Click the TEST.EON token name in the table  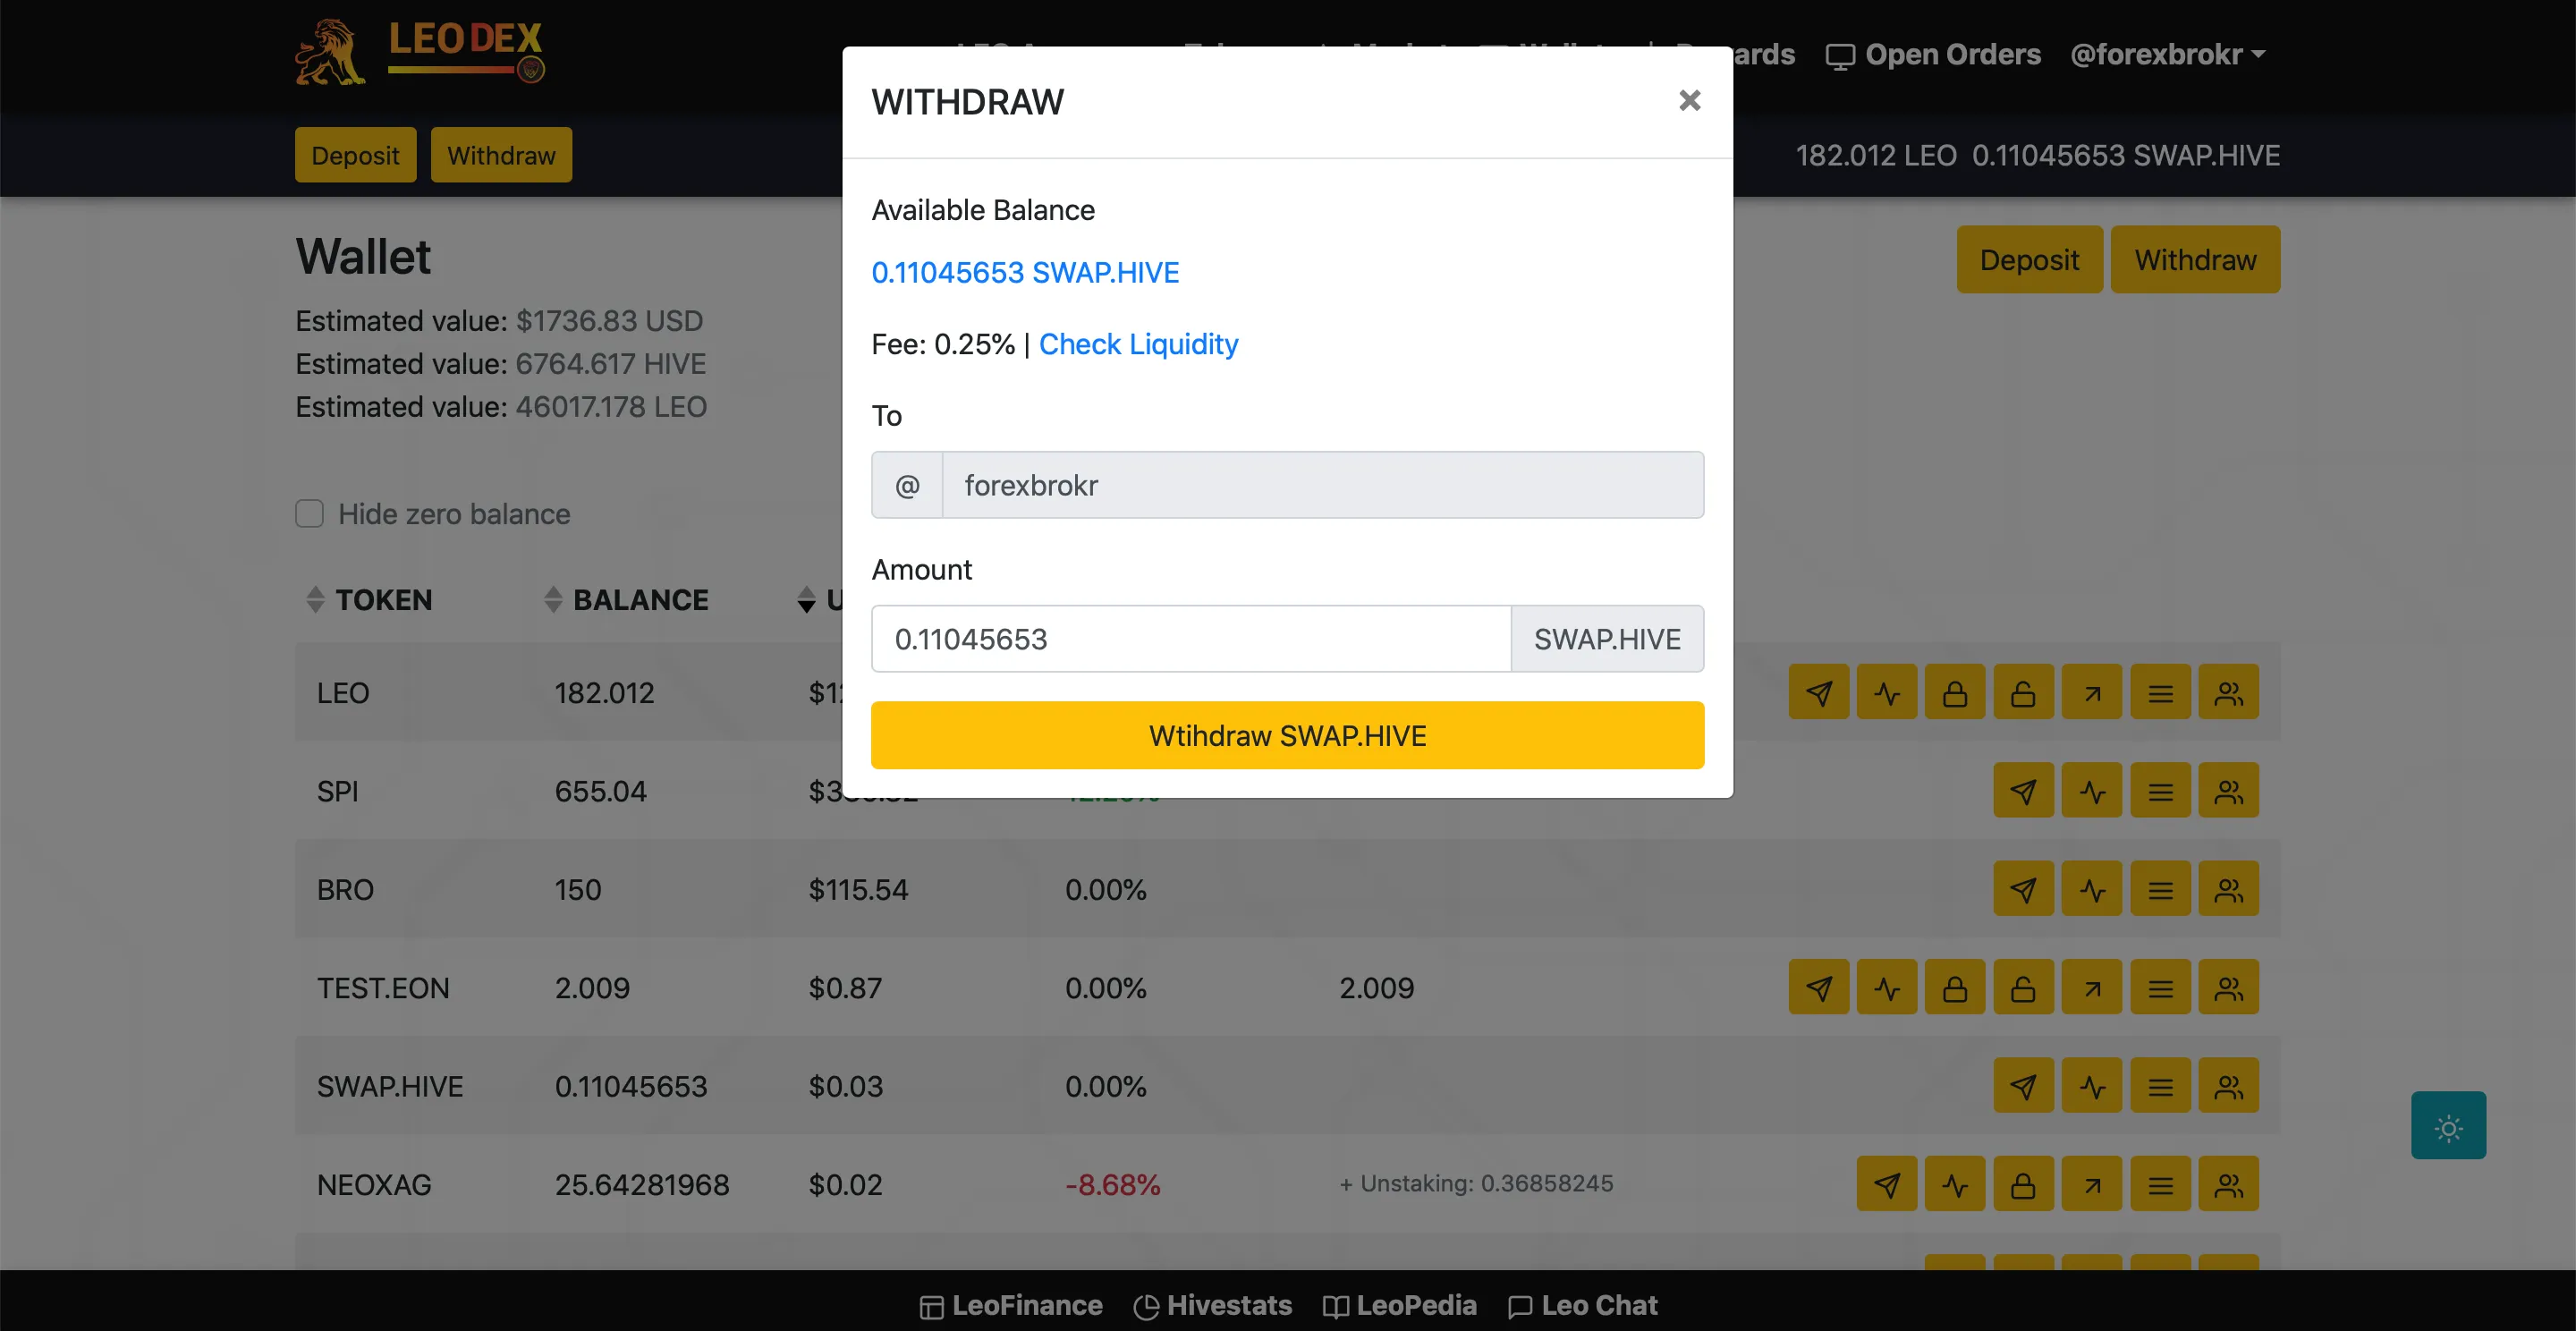point(383,988)
